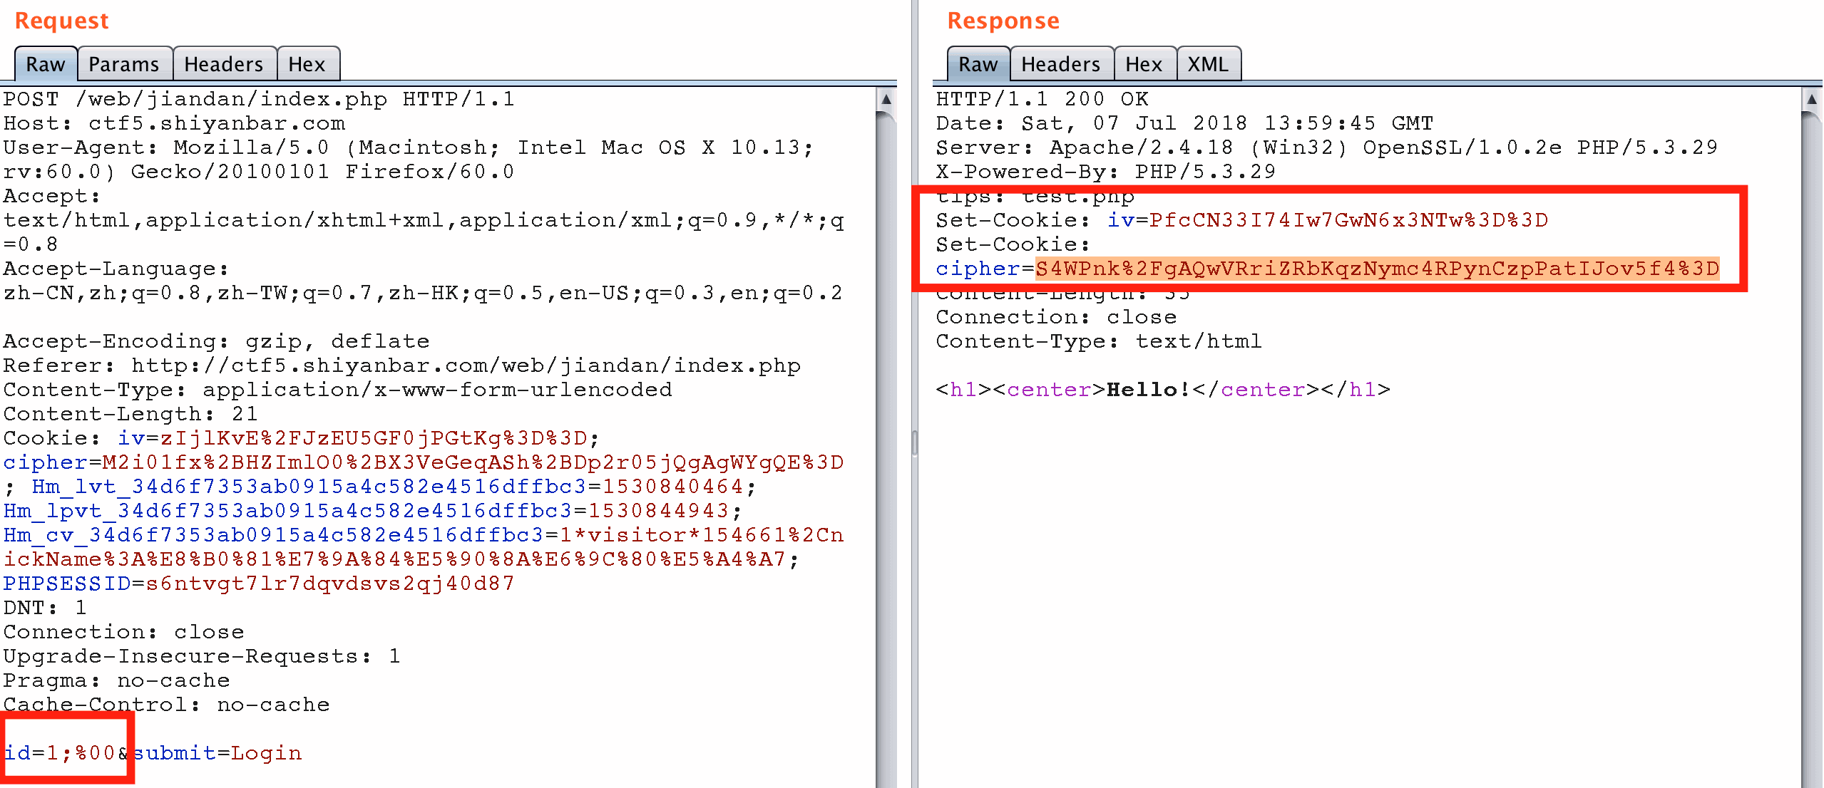Click the response Date header line
Screen dimensions: 1824x788
[x=1184, y=123]
